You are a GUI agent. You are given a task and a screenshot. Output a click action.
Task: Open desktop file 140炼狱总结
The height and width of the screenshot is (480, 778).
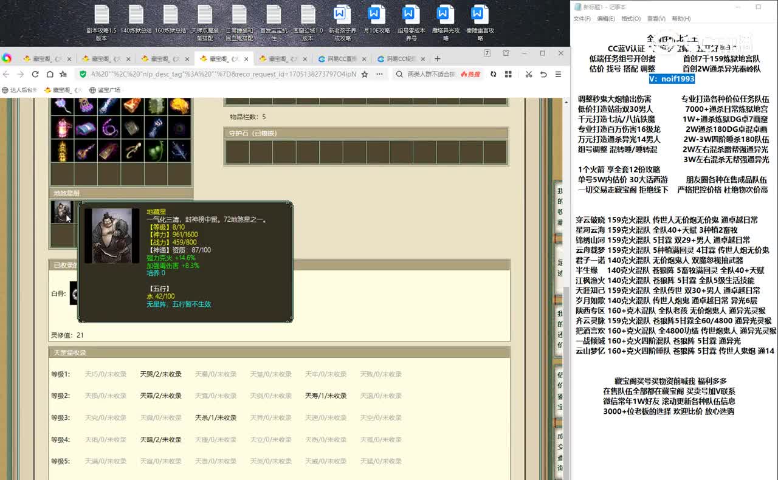click(x=136, y=19)
